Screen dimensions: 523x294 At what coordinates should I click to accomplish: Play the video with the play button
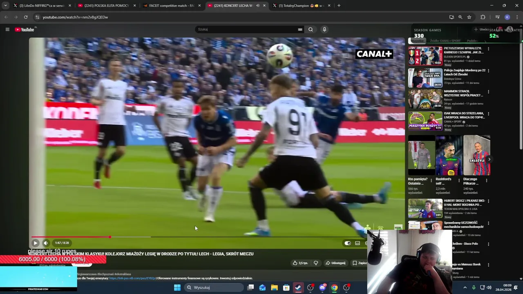click(x=35, y=243)
